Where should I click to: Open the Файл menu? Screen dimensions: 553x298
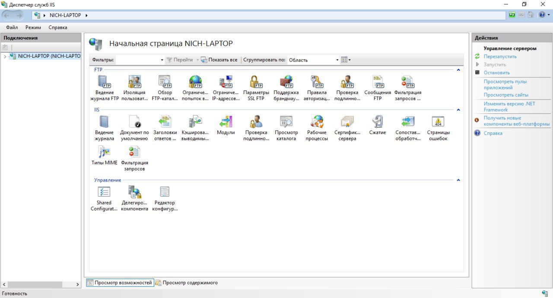12,27
